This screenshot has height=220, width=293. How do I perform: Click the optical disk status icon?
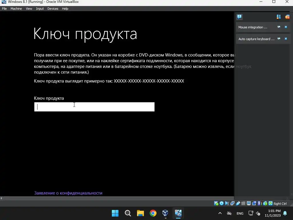coord(222,203)
